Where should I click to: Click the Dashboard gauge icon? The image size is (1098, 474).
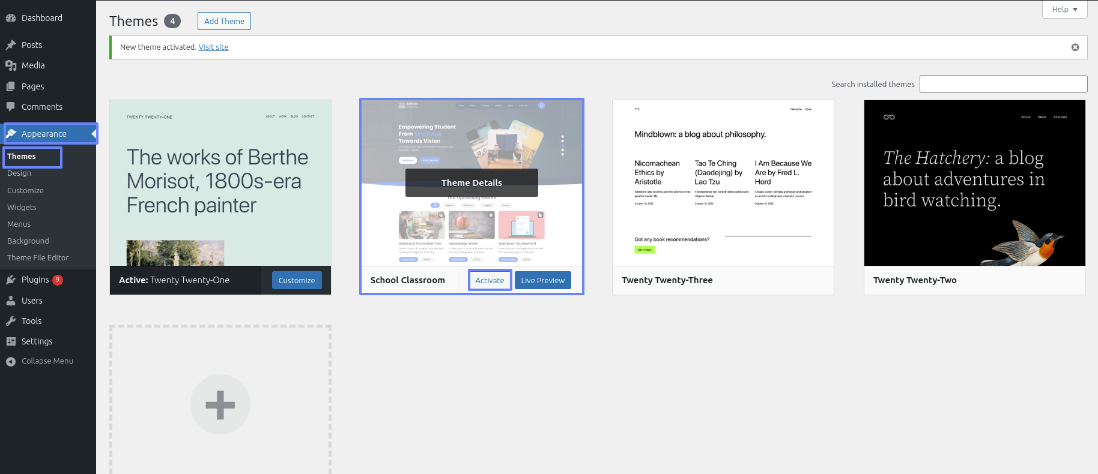[11, 18]
